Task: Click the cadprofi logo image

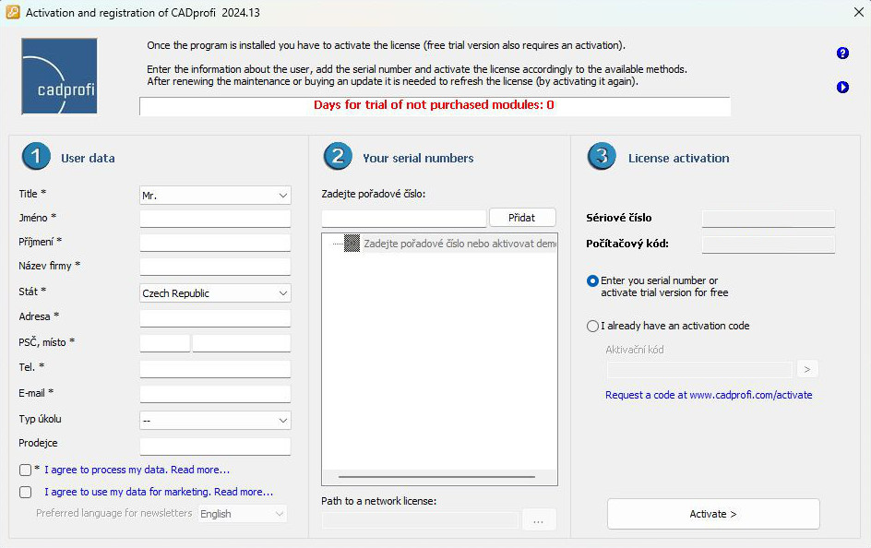Action: coord(59,76)
